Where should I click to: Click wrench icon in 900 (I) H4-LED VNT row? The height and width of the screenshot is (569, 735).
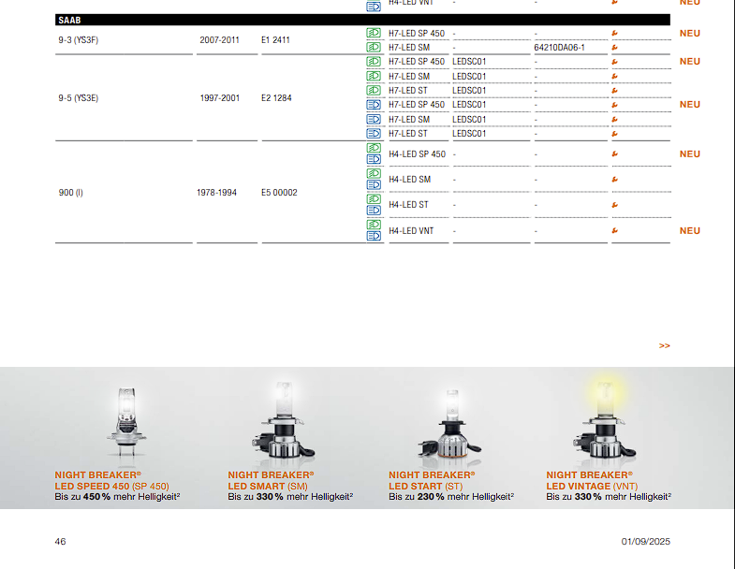coord(615,230)
